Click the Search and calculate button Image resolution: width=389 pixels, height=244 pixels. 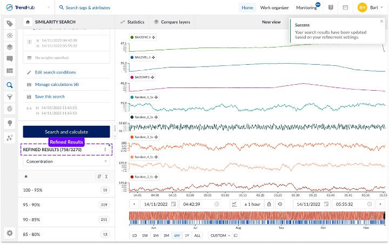pos(66,132)
